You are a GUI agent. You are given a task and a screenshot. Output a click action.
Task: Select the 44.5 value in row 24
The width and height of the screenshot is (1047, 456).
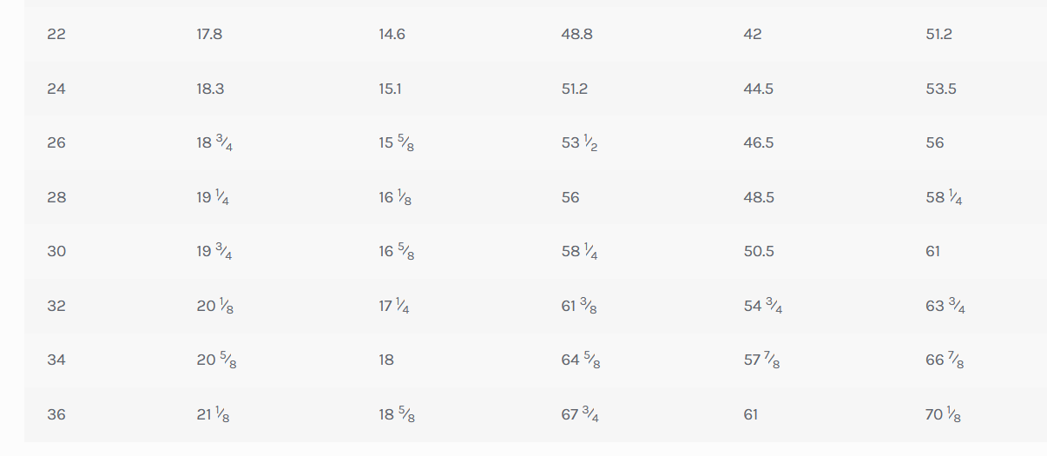759,89
